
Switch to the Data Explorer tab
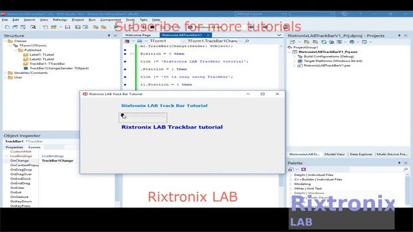tap(361, 154)
